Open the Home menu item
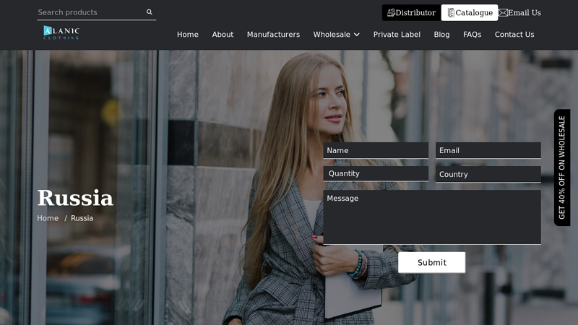This screenshot has width=578, height=325. pyautogui.click(x=187, y=35)
